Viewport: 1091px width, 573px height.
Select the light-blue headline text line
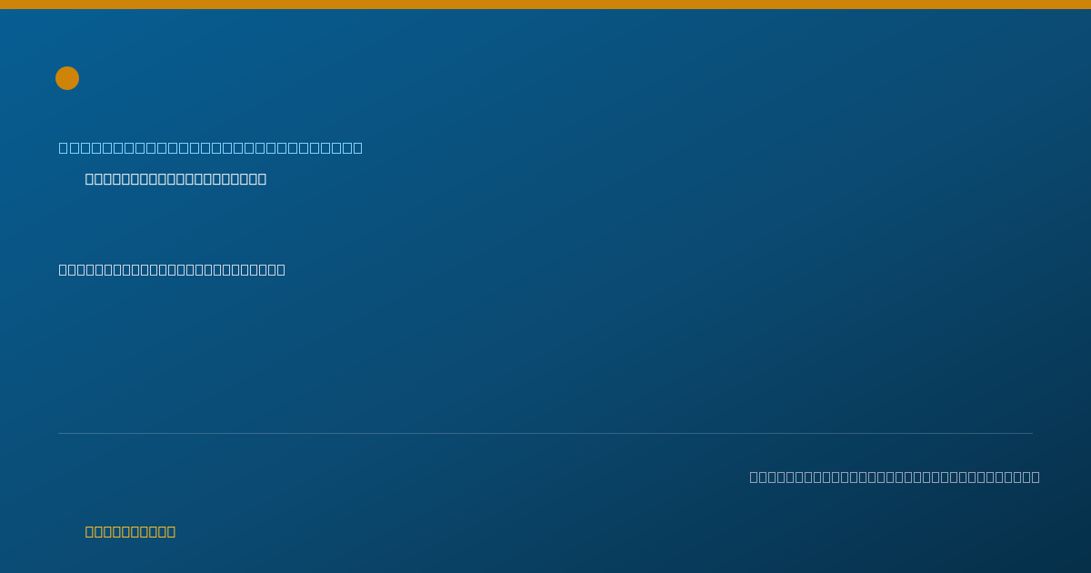click(x=210, y=147)
